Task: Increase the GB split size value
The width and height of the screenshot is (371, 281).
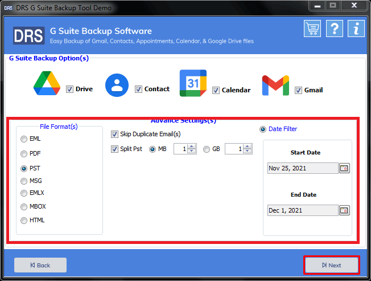Action: [x=248, y=146]
